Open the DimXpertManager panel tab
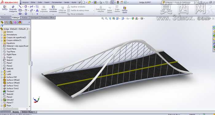 pos(15,22)
